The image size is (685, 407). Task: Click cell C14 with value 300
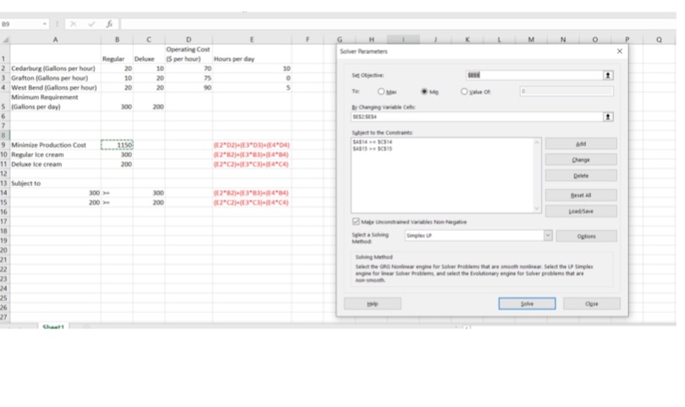coord(149,193)
